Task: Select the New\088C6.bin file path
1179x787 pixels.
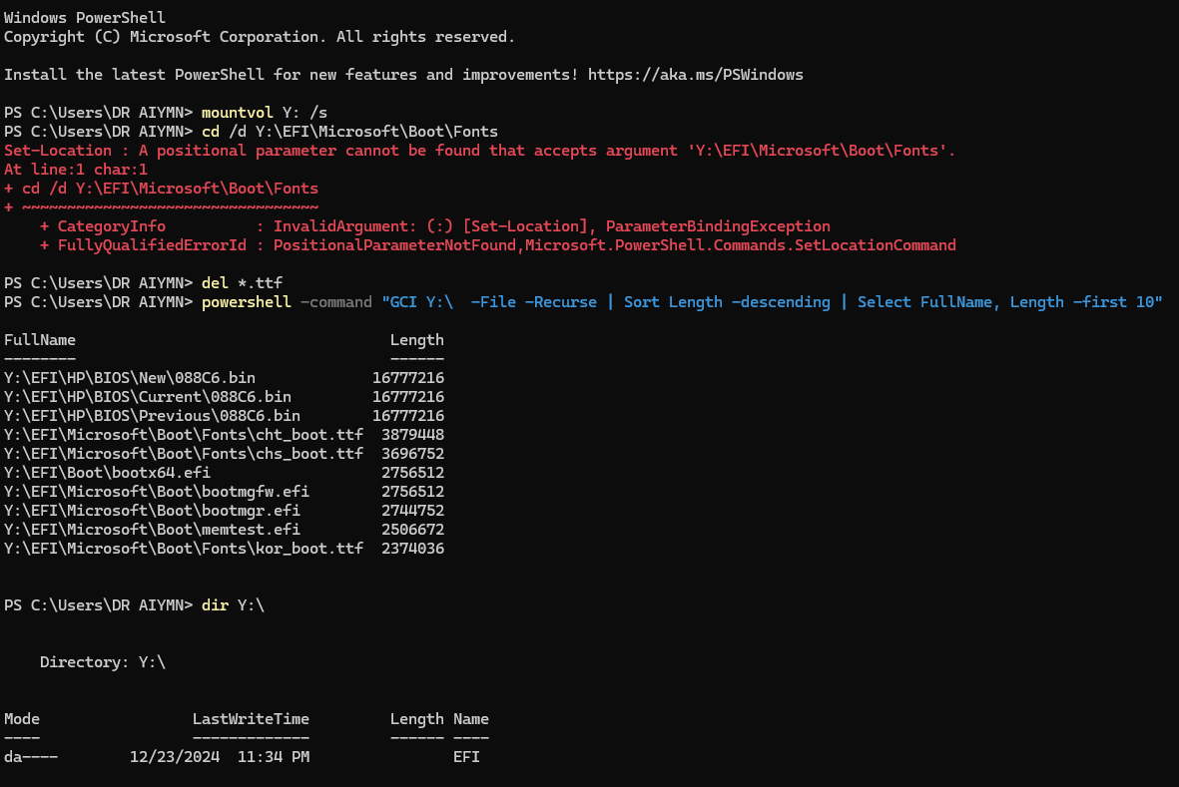Action: tap(130, 378)
